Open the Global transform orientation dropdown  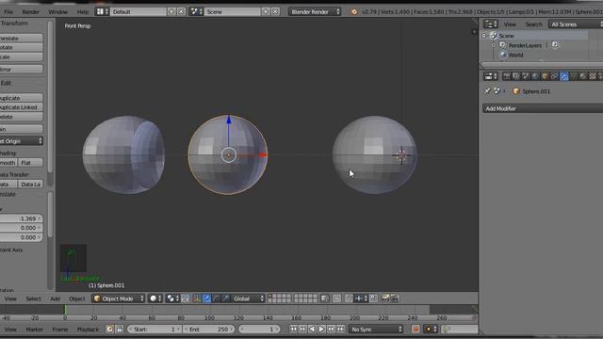[248, 299]
